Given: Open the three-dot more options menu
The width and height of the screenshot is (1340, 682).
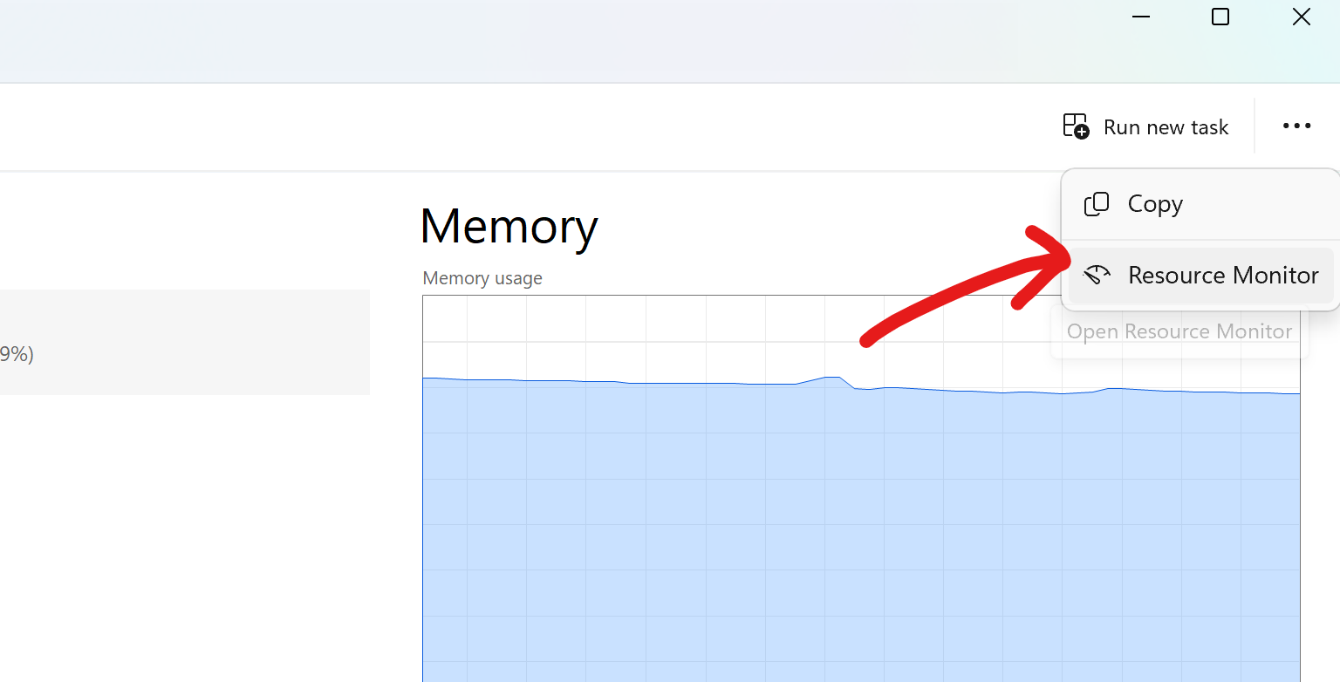Looking at the screenshot, I should point(1296,126).
